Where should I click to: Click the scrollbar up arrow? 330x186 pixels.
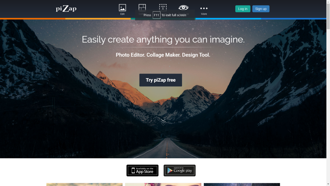[x=328, y=2]
